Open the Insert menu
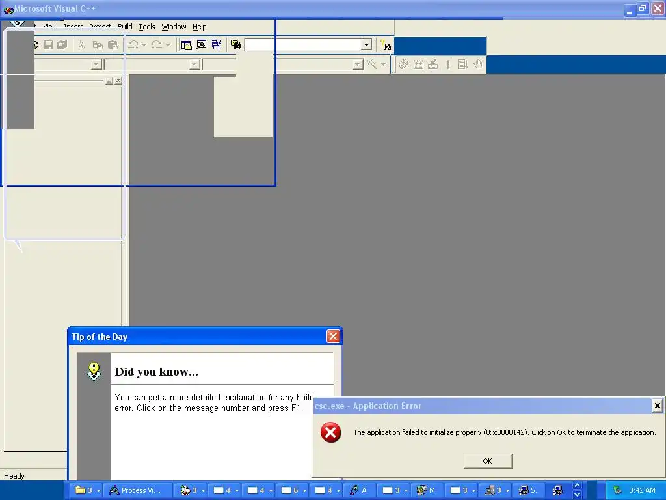This screenshot has width=666, height=500. [73, 27]
